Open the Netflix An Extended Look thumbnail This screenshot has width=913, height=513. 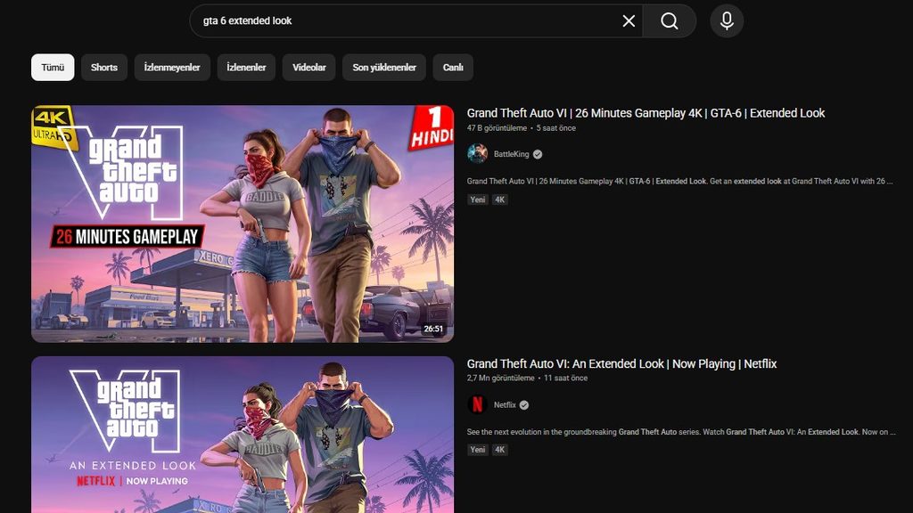click(243, 435)
